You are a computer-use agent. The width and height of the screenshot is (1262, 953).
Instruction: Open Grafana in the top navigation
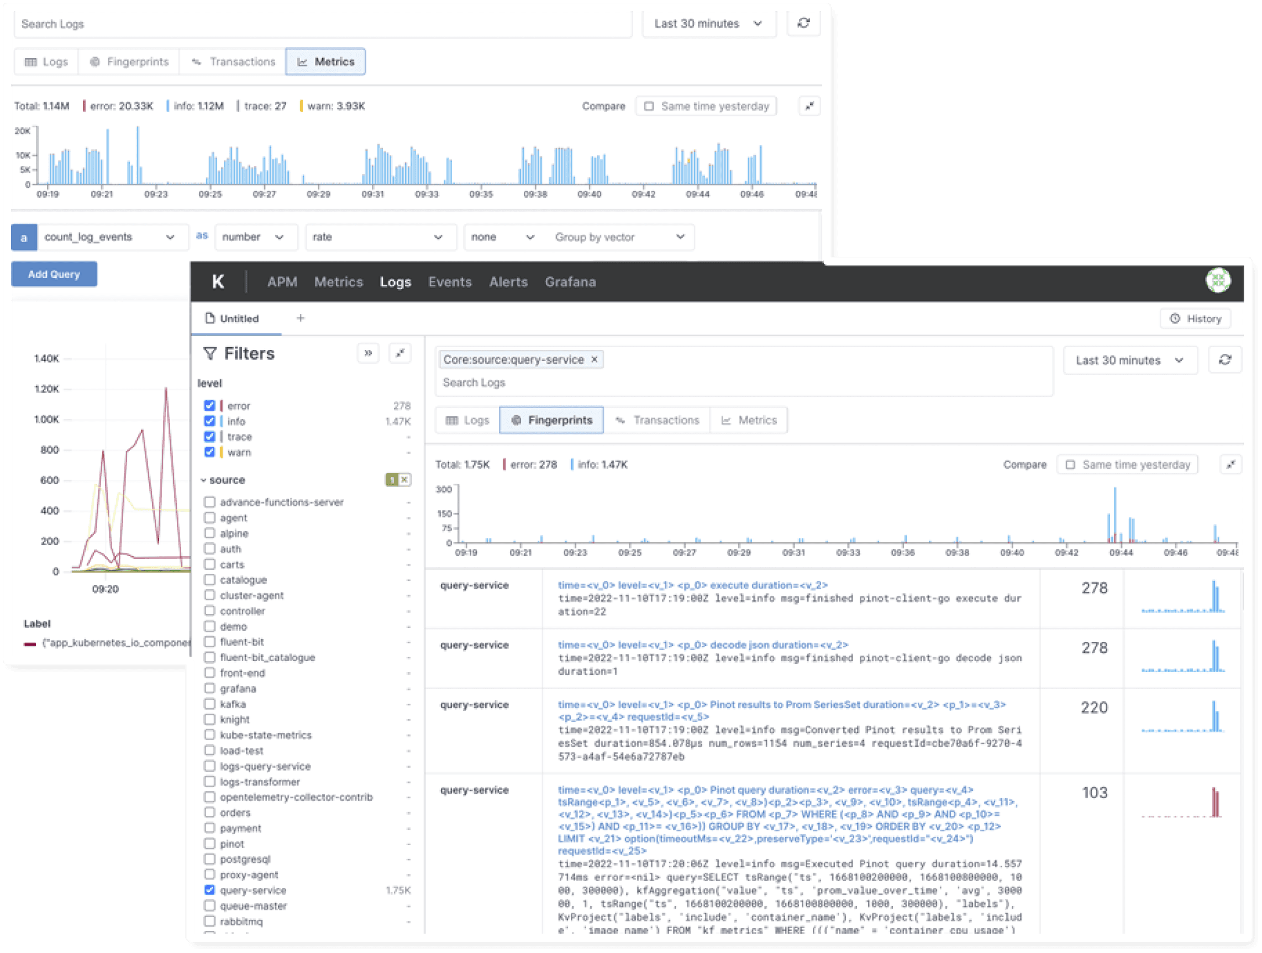tap(570, 282)
